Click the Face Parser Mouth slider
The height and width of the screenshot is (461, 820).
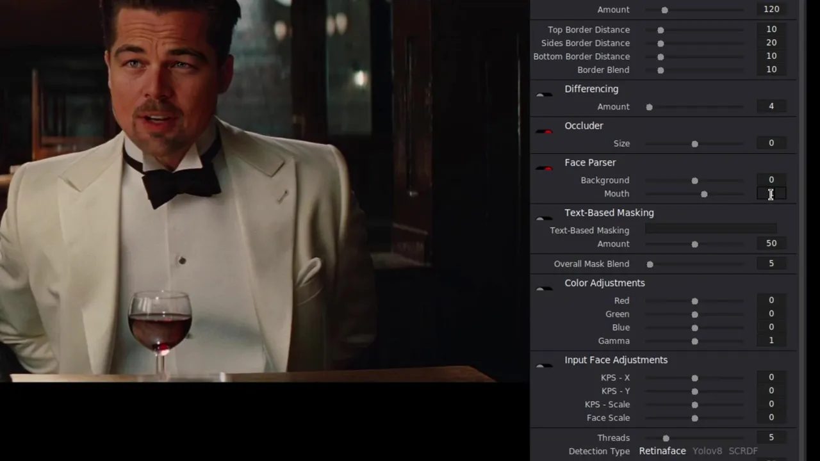(694, 194)
